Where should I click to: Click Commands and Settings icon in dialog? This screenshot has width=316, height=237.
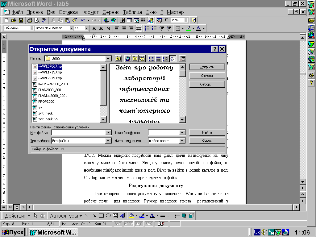pyautogui.click(x=182, y=59)
